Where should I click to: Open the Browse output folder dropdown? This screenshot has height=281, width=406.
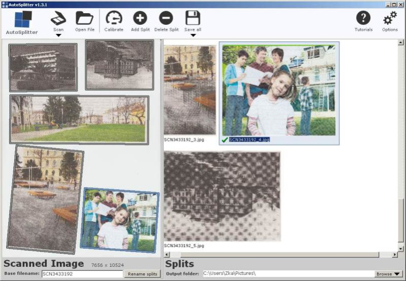(x=387, y=274)
